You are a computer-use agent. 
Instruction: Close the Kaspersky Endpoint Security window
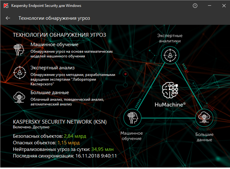pos(224,6)
